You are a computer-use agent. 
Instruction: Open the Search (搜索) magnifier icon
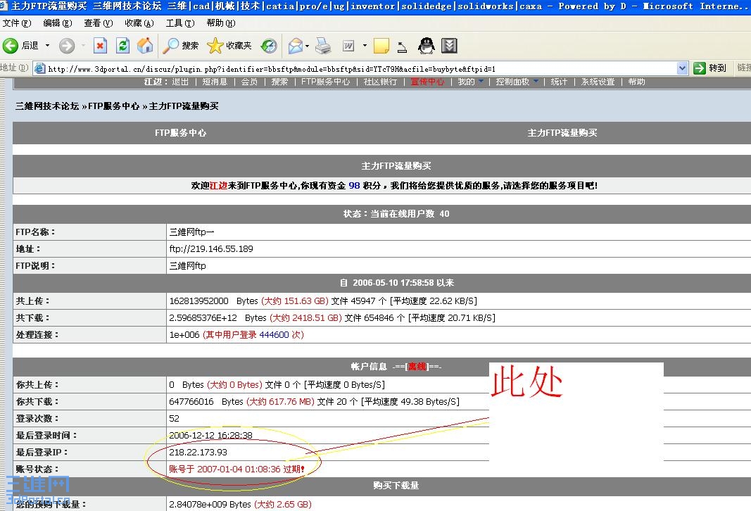170,46
